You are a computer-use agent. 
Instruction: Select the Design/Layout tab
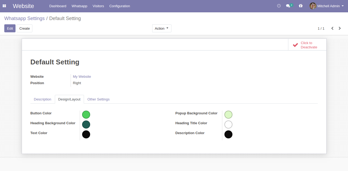pyautogui.click(x=69, y=99)
